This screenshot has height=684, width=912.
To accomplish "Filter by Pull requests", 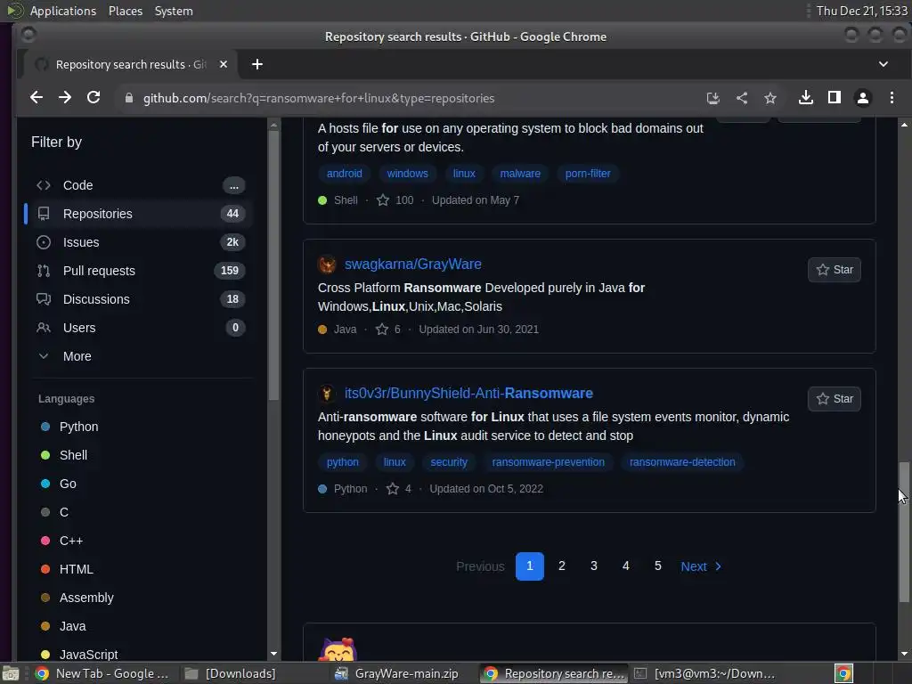I will [140, 271].
